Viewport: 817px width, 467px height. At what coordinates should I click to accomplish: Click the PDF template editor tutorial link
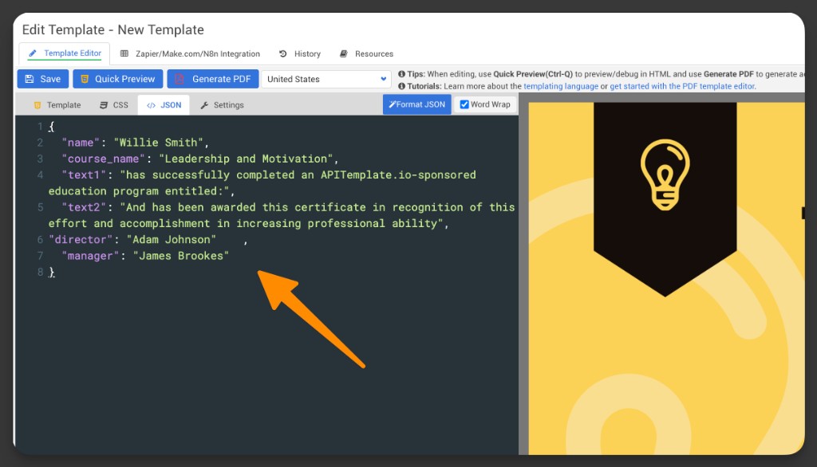click(682, 86)
